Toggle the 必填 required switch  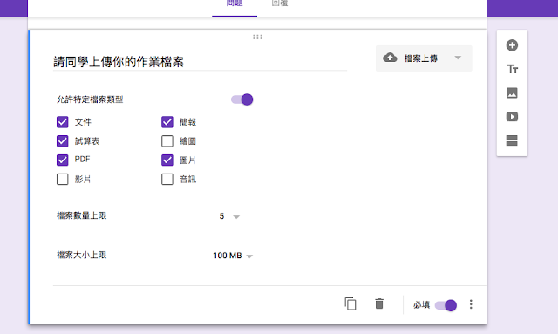tap(446, 305)
